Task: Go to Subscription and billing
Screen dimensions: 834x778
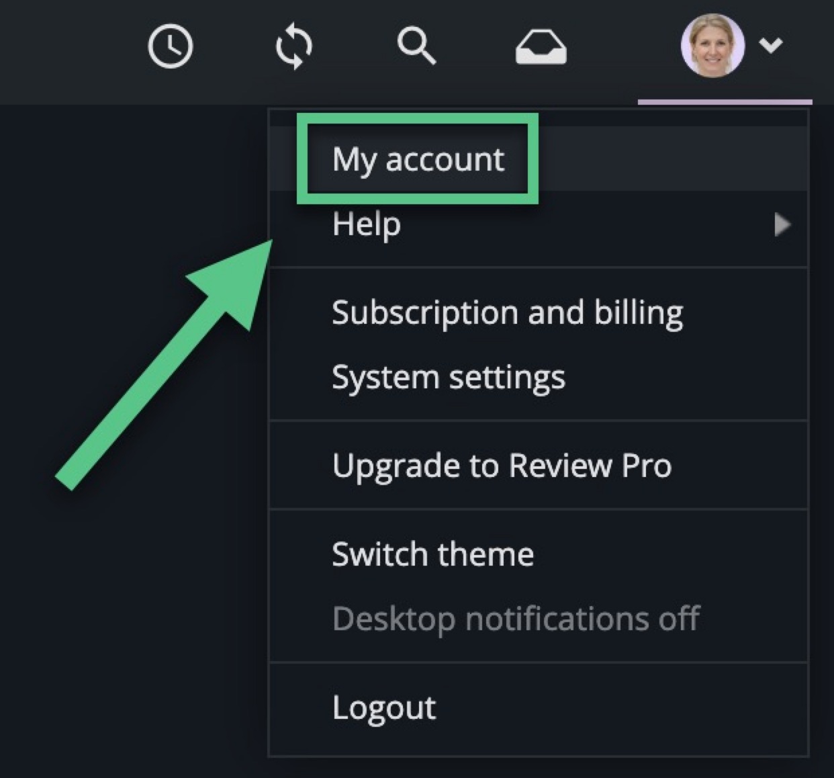Action: click(507, 313)
